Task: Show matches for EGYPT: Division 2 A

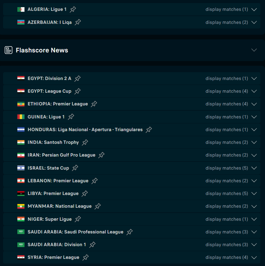Action: tap(227, 78)
